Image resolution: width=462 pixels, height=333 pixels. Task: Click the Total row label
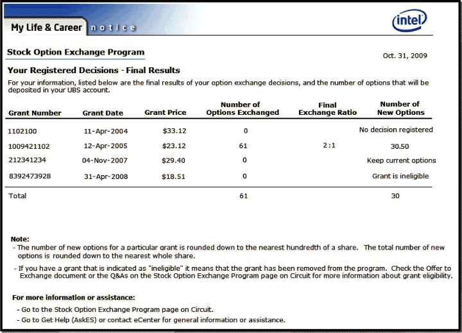click(17, 196)
